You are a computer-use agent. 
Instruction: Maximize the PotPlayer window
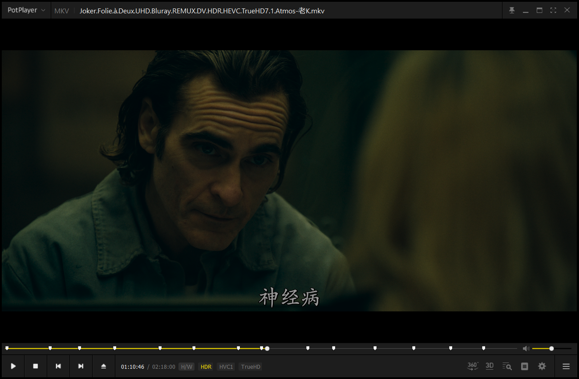click(539, 10)
